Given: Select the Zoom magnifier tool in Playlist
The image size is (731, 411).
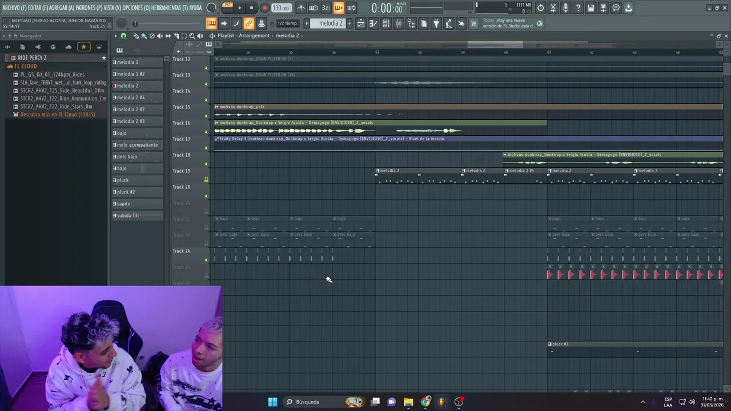Looking at the screenshot, I should 192,36.
